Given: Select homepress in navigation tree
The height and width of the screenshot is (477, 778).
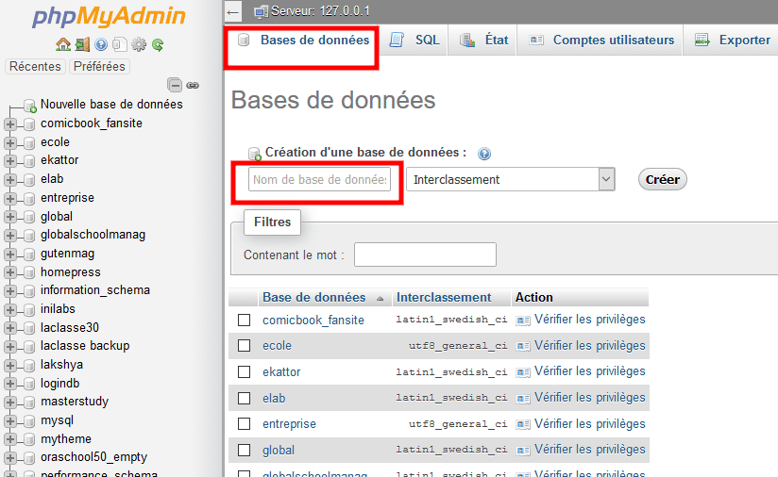Looking at the screenshot, I should tap(71, 272).
